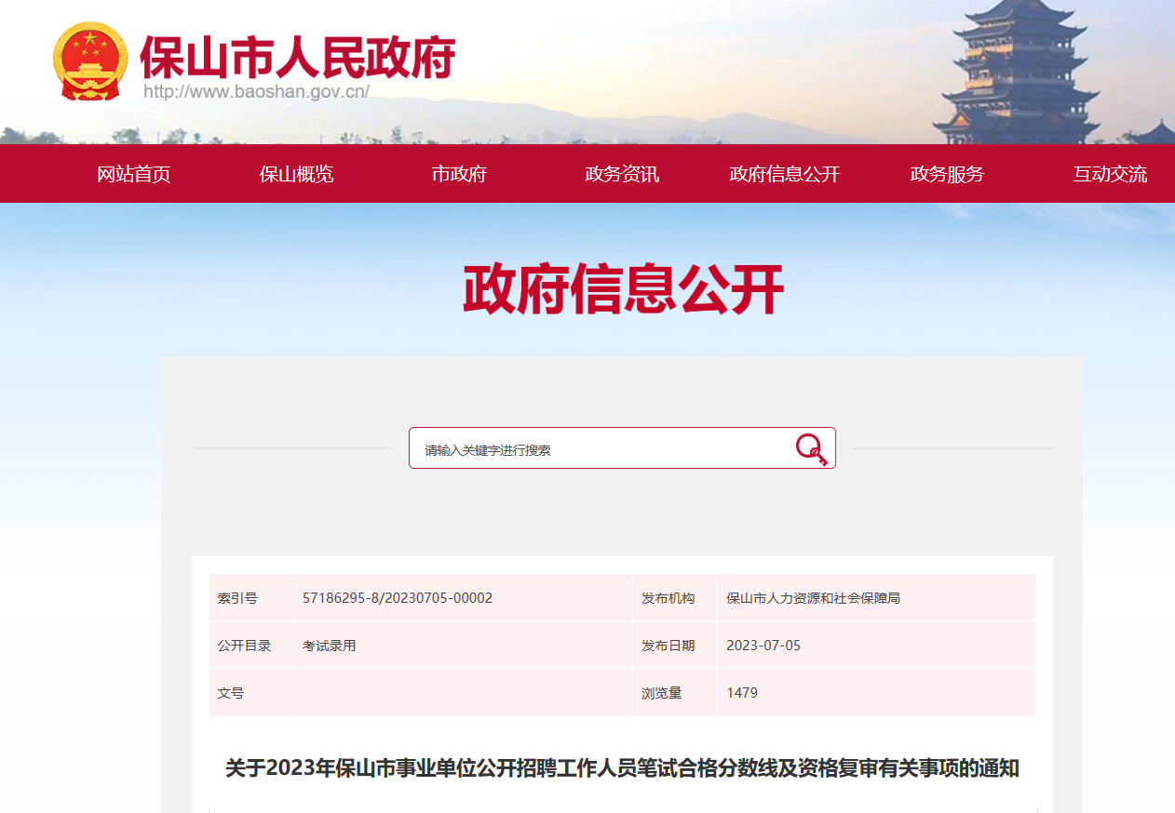
Task: Click index number 57186295-8/20230705-00002
Action: click(x=398, y=598)
